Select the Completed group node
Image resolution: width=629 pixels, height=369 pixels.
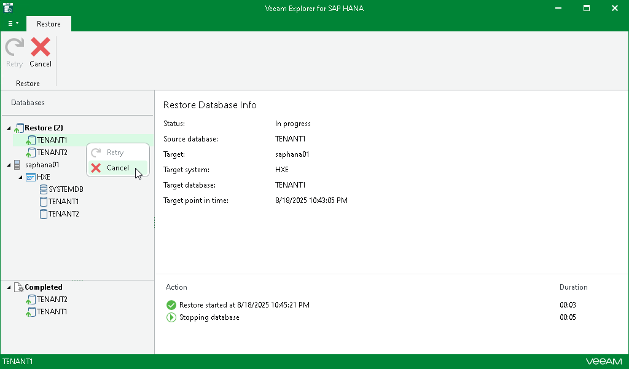click(x=44, y=287)
